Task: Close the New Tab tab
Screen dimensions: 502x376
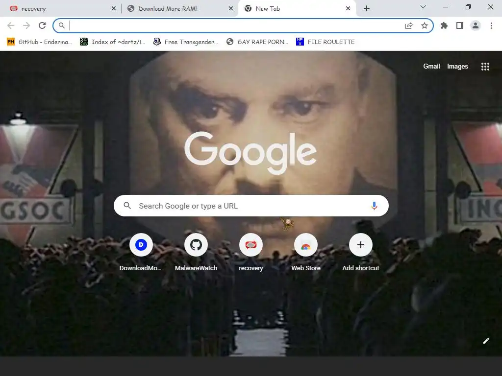Action: coord(348,9)
